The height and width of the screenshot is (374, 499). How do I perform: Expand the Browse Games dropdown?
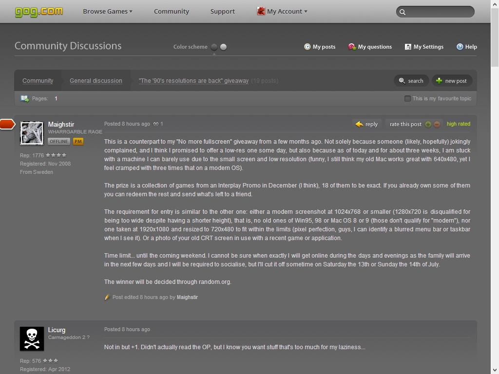(108, 12)
